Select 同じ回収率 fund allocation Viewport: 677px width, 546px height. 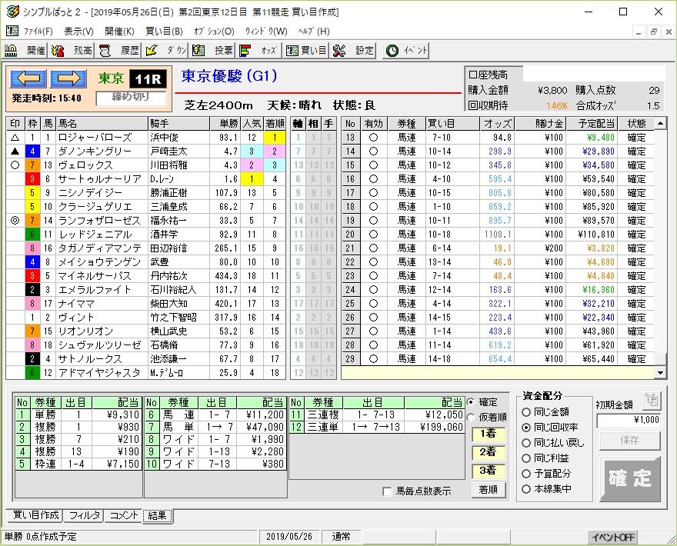click(x=549, y=428)
